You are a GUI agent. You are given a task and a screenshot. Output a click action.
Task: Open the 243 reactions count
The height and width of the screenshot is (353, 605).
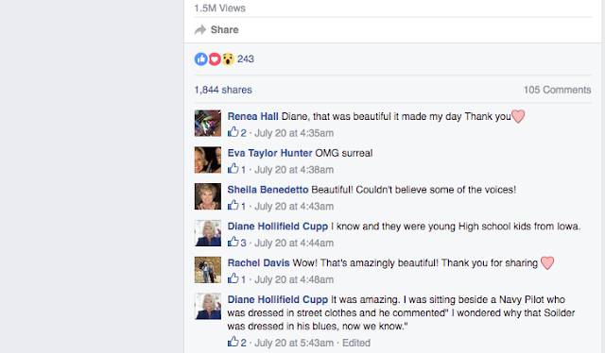click(246, 59)
